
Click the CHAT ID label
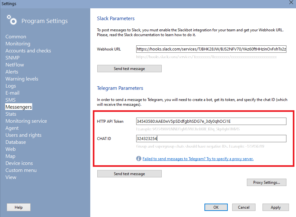click(104, 139)
